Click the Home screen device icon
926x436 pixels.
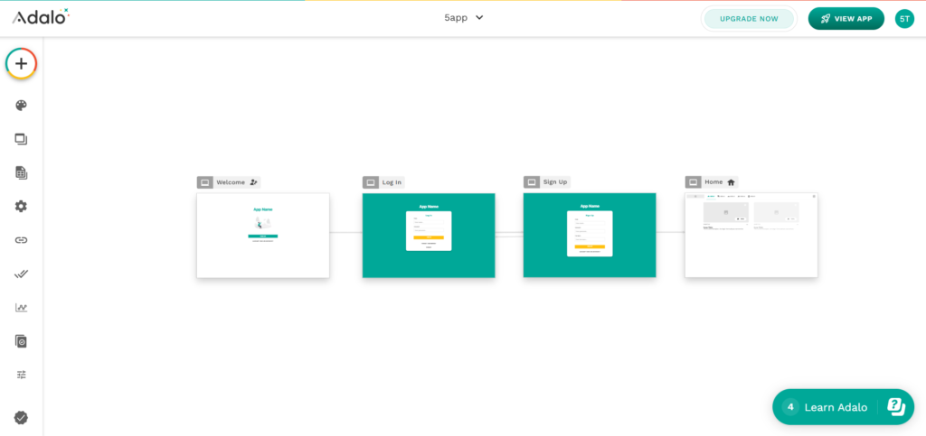coord(694,182)
